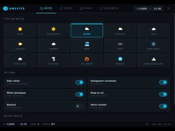The image size is (175, 131).
Task: Switch to the Temps tab
Action: tap(66, 8)
